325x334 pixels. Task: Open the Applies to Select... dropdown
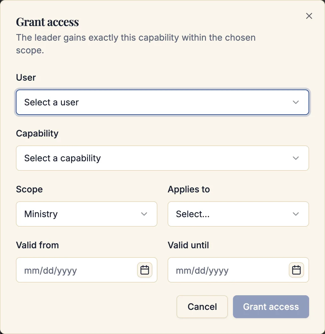point(238,214)
